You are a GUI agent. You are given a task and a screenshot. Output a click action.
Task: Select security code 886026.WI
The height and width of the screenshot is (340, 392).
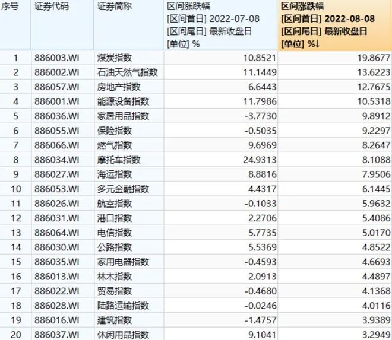point(57,204)
